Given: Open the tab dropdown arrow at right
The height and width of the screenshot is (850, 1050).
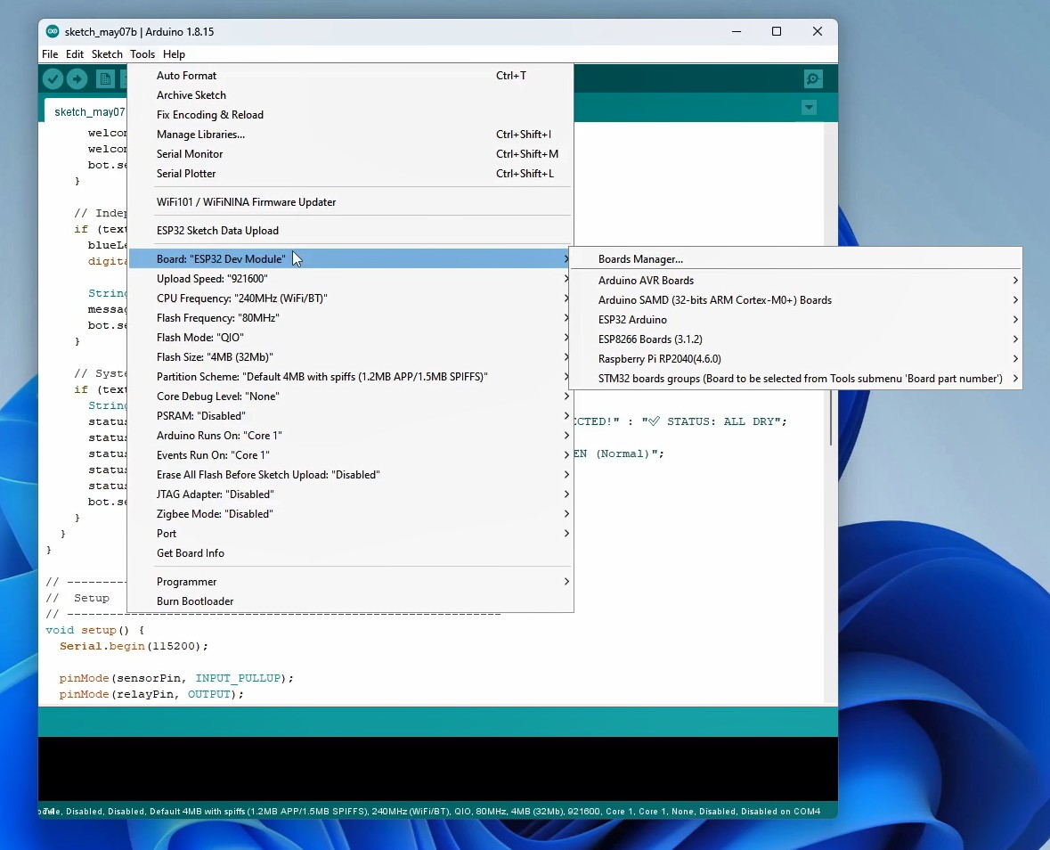Looking at the screenshot, I should (x=809, y=107).
